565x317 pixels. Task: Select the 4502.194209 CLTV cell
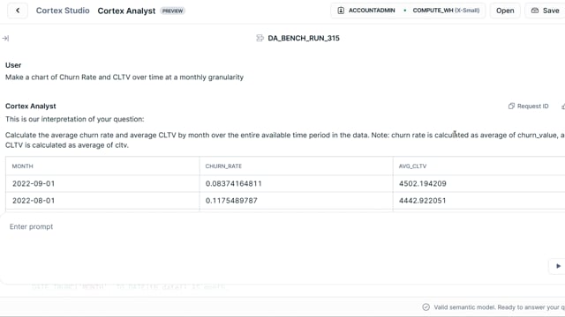[479, 184]
